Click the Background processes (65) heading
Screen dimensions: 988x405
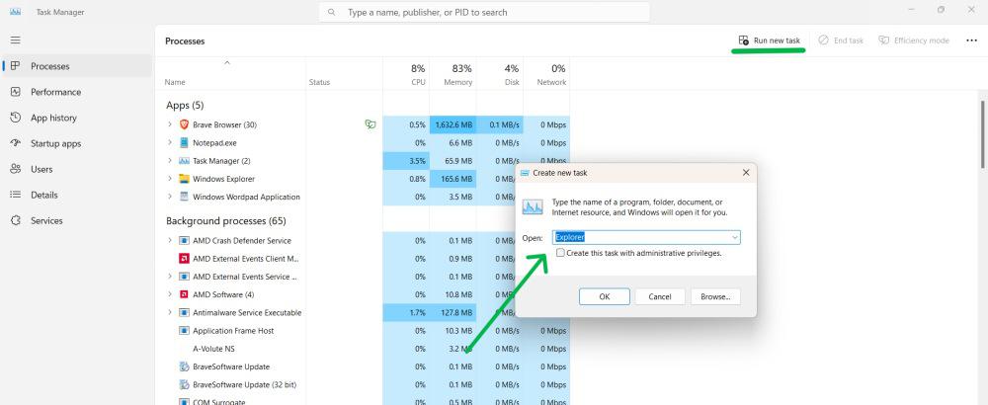[225, 221]
